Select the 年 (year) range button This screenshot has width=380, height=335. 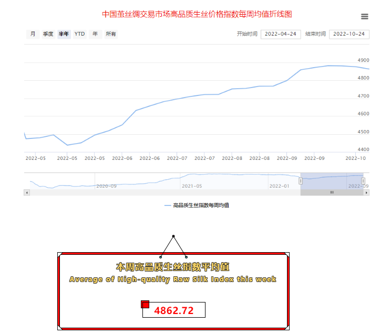[x=95, y=34]
